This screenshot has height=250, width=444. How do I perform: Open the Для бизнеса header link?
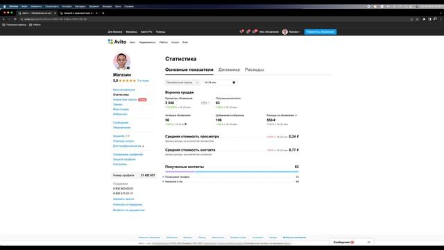tap(115, 32)
